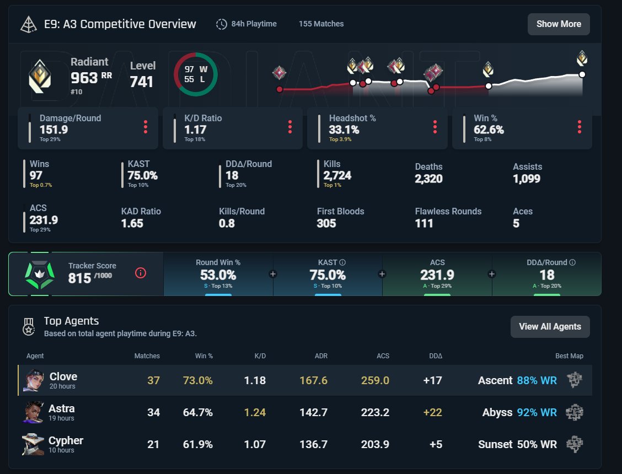Open K/D Ratio options menu dots

click(x=290, y=127)
